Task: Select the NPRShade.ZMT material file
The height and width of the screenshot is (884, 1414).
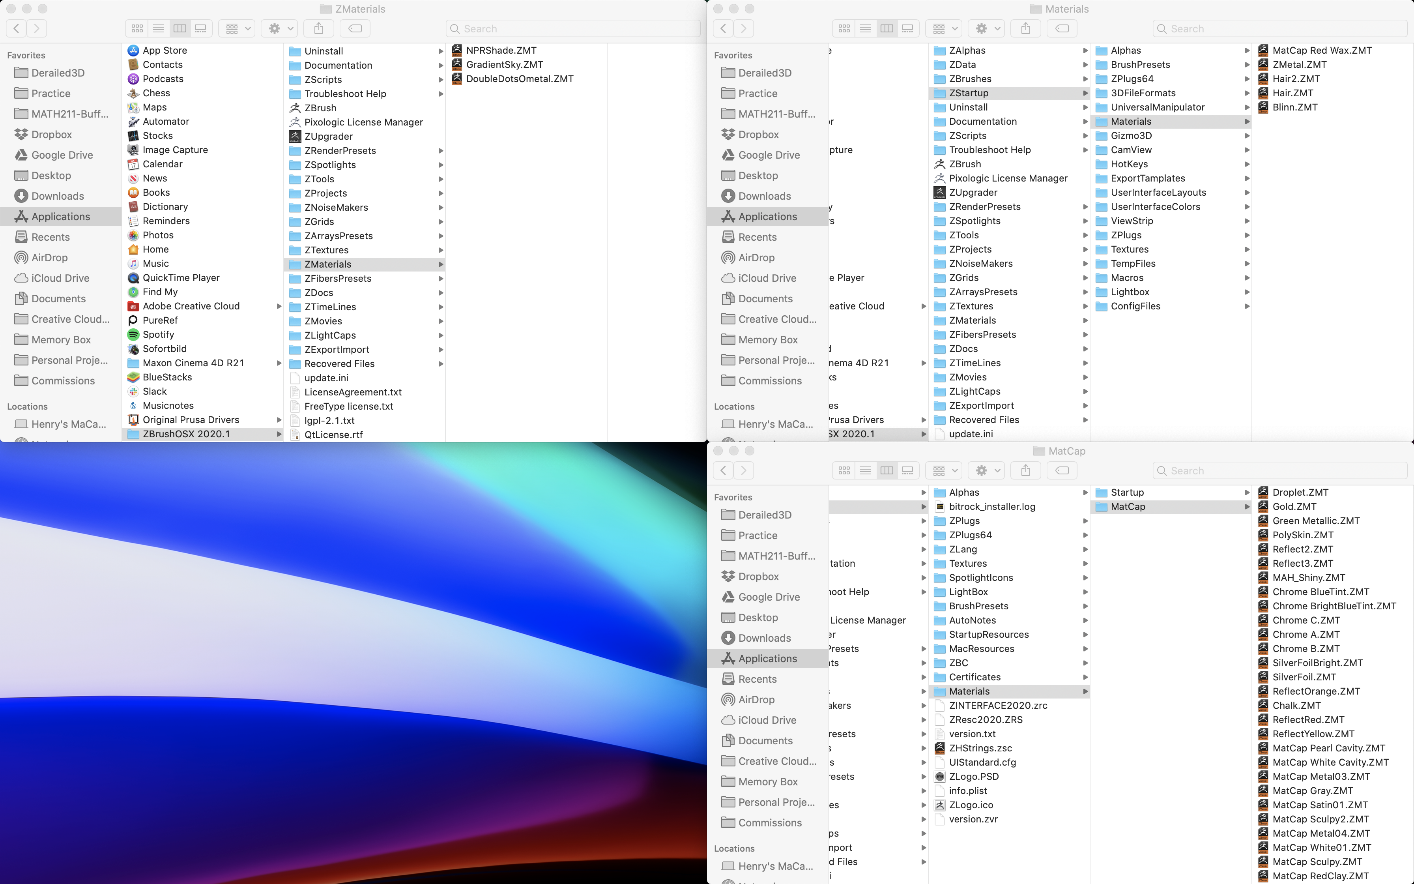Action: pos(501,50)
